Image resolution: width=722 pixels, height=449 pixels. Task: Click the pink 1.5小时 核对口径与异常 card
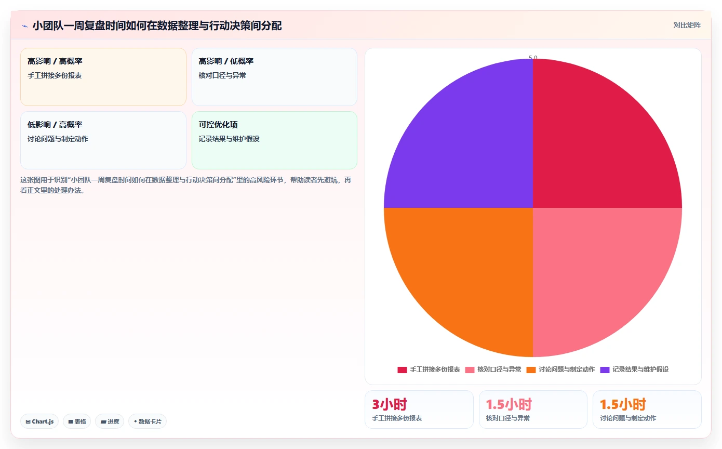click(x=533, y=410)
